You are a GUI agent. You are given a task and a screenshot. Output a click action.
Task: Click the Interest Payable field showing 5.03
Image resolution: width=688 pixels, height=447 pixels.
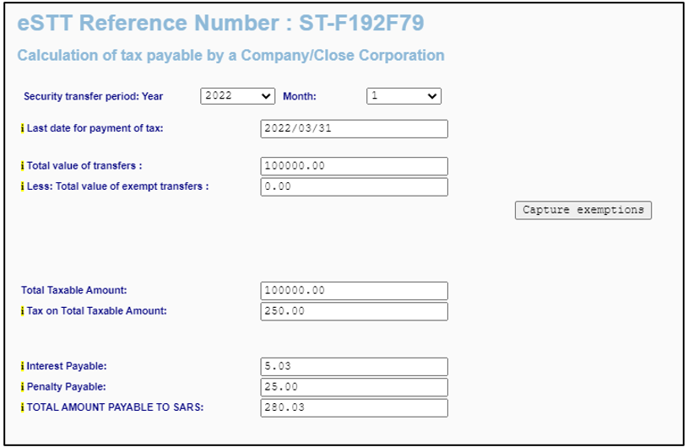[x=354, y=366]
